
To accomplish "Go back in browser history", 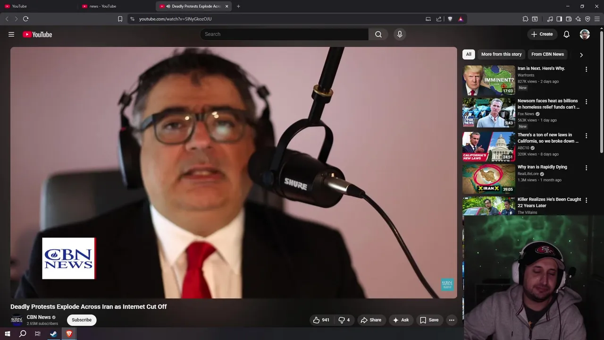I will 7,19.
